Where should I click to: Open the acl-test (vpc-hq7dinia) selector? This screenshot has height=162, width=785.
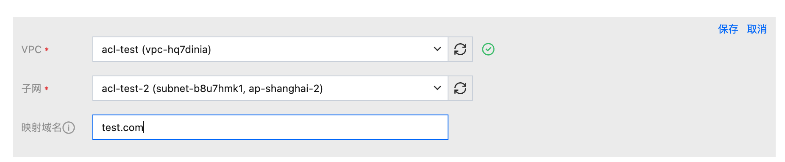[x=270, y=49]
